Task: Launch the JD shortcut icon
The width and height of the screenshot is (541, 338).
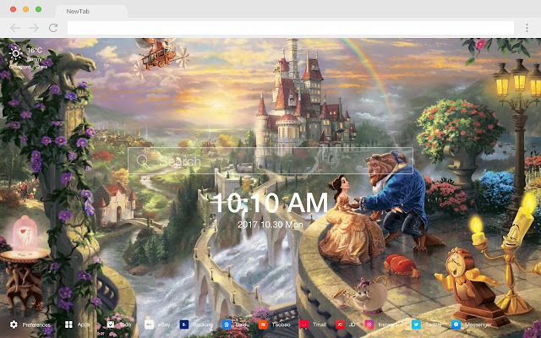Action: 340,324
